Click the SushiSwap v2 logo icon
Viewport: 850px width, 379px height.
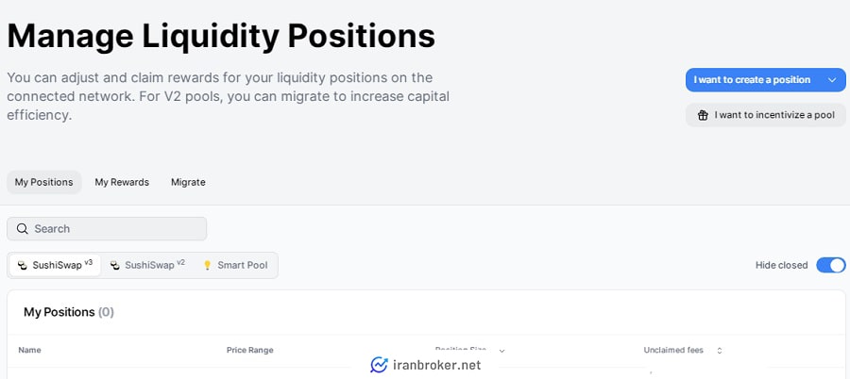[115, 265]
